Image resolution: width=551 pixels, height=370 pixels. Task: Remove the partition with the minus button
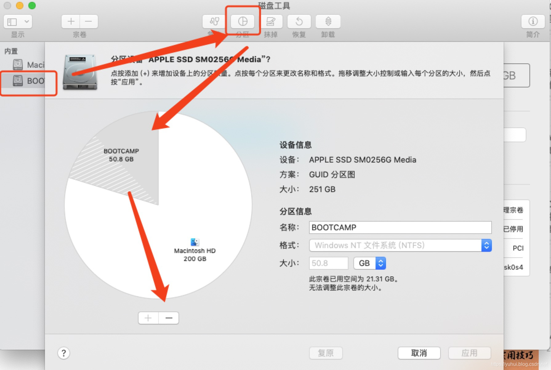pos(169,318)
